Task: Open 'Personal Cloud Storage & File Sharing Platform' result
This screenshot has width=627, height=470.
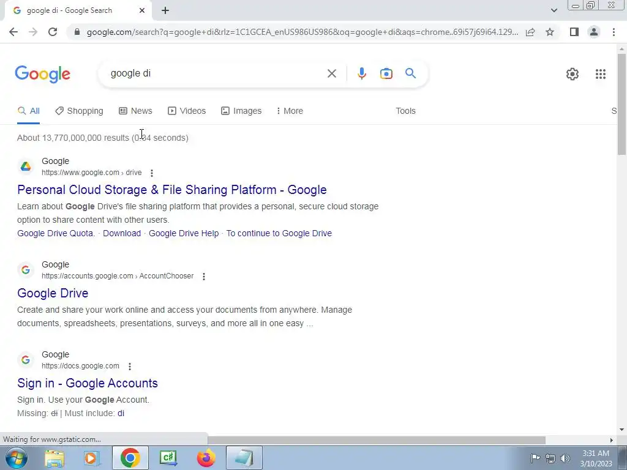Action: click(172, 190)
